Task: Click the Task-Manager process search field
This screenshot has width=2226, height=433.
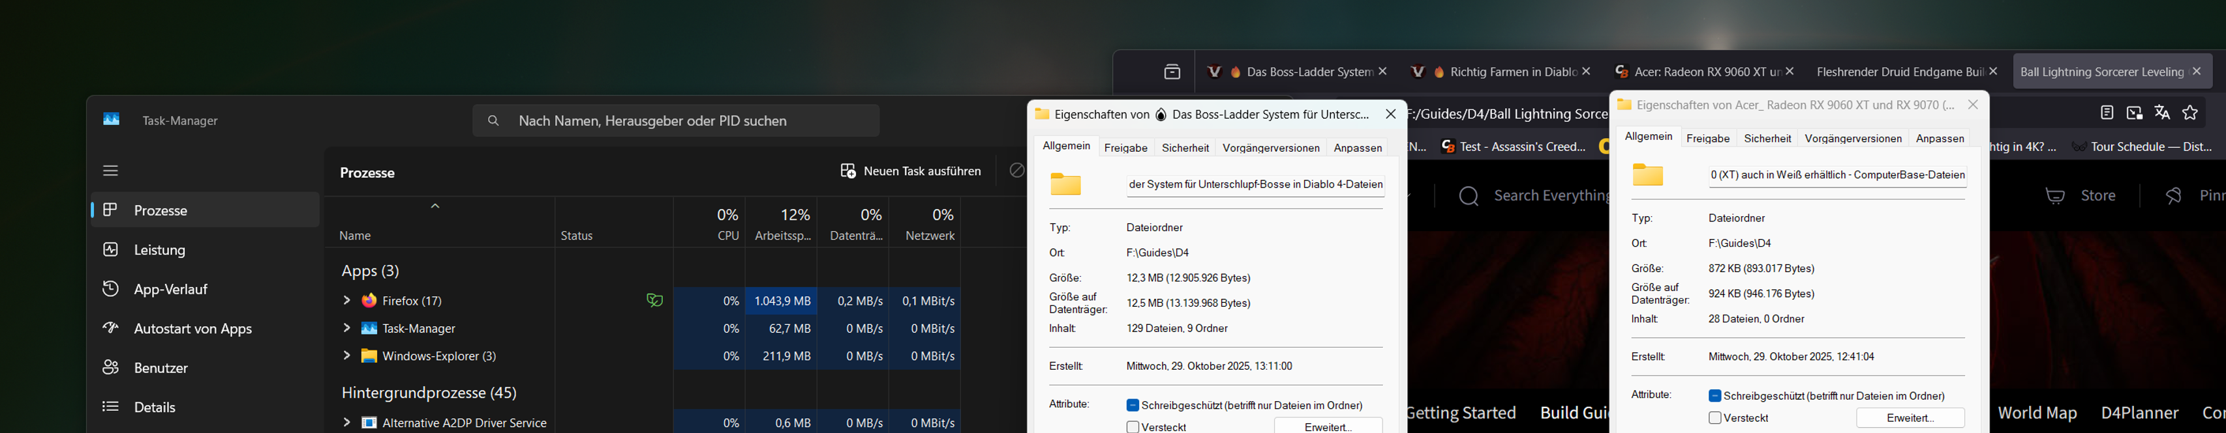Action: point(676,120)
